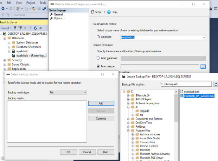This screenshot has width=218, height=161.
Task: Click the Object Explorer filter funnel icon
Action: [x=30, y=28]
